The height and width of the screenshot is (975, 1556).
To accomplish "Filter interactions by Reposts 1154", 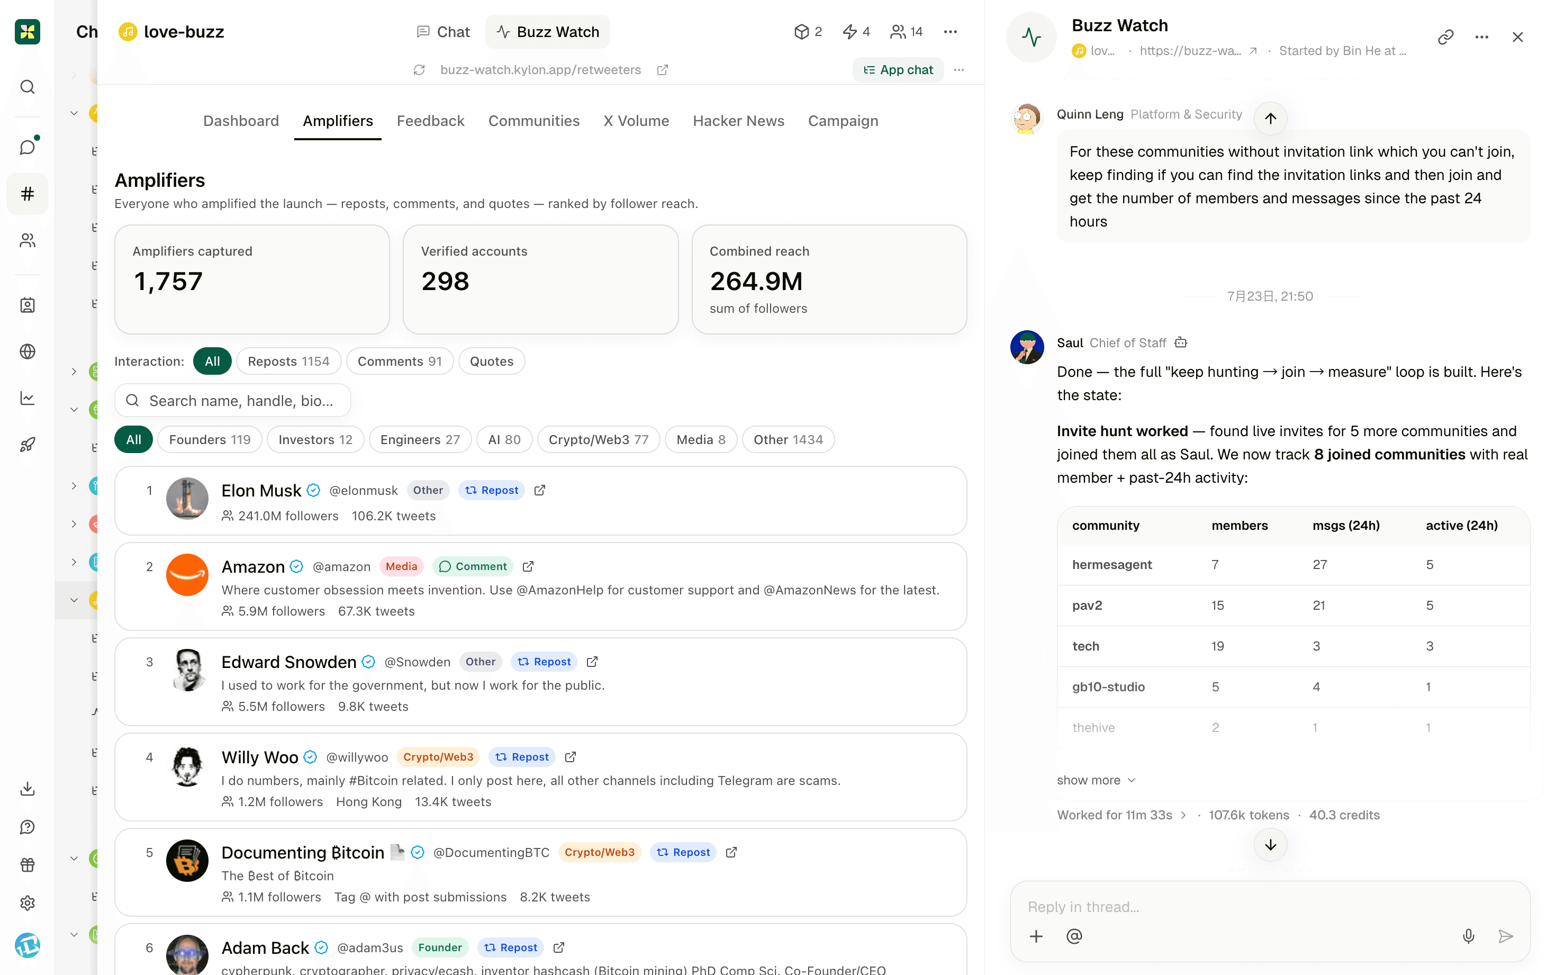I will pyautogui.click(x=289, y=361).
